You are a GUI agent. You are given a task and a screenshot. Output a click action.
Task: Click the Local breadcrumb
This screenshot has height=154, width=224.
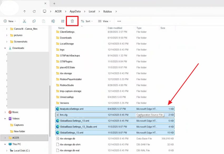coord(92,11)
